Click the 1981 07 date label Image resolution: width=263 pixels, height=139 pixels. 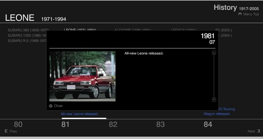click(208, 38)
